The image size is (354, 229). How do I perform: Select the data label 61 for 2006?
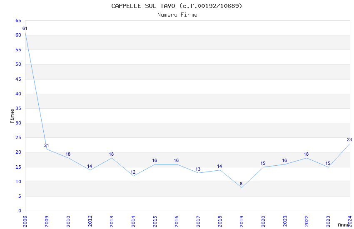(x=25, y=28)
